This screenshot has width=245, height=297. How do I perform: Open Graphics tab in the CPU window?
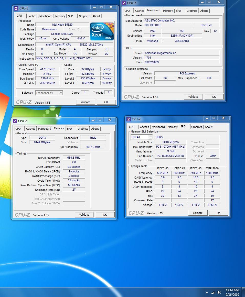[x=84, y=16]
